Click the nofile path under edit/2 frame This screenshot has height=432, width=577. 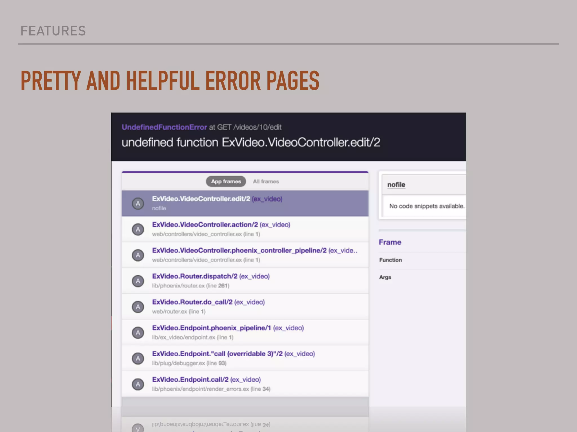click(159, 208)
